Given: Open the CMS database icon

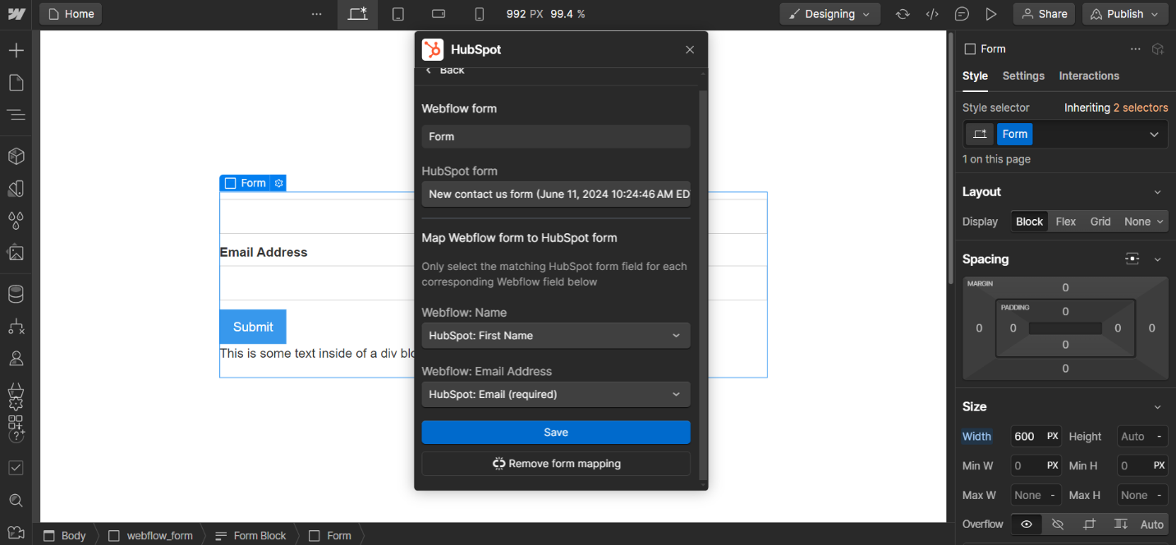Looking at the screenshot, I should tap(16, 294).
